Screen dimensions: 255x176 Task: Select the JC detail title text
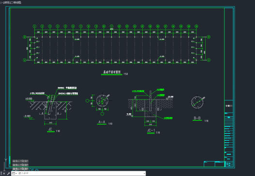click(50, 129)
